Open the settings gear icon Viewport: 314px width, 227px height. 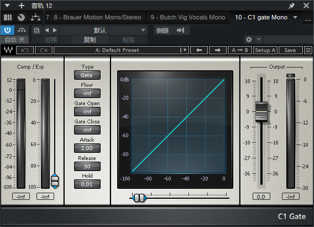tap(249, 39)
